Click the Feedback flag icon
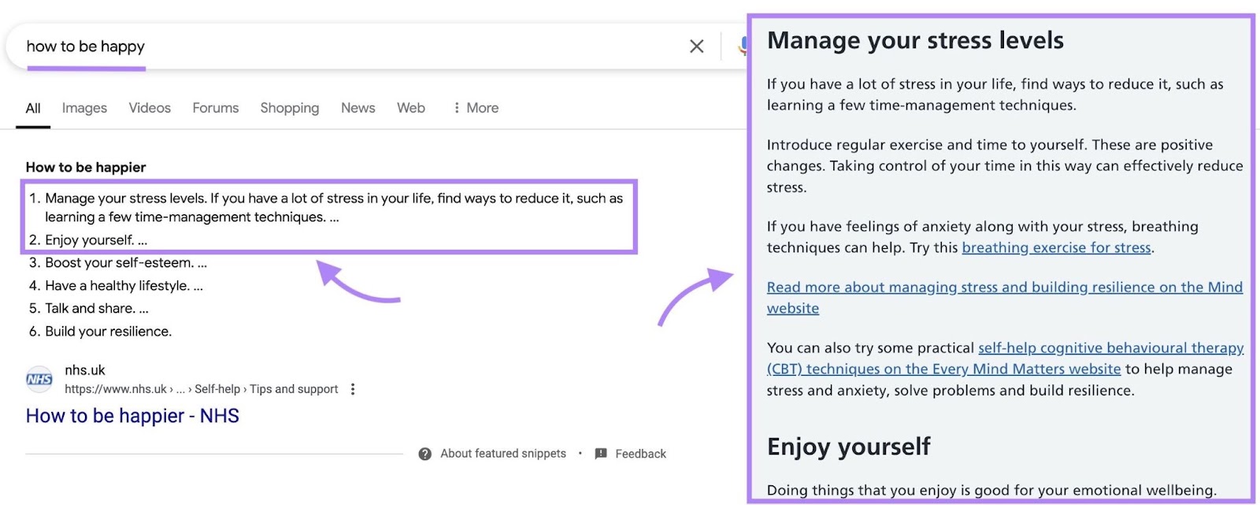The image size is (1260, 505). click(x=601, y=454)
